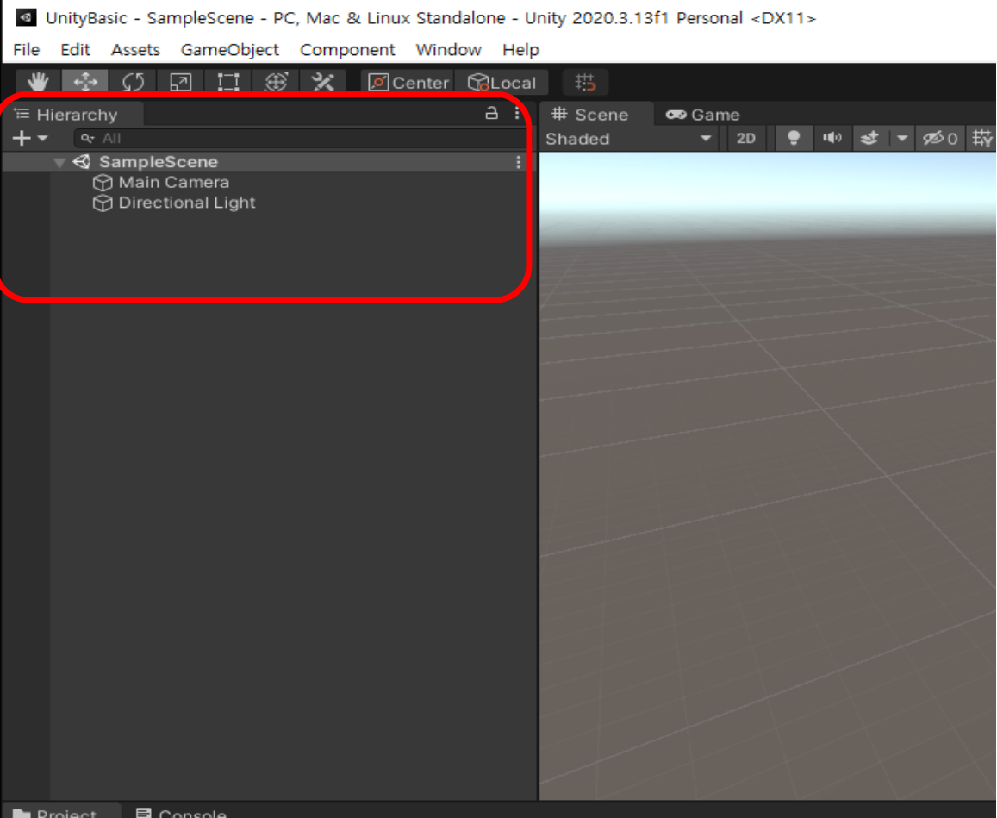Toggle scene audio
997x818 pixels.
tap(832, 138)
